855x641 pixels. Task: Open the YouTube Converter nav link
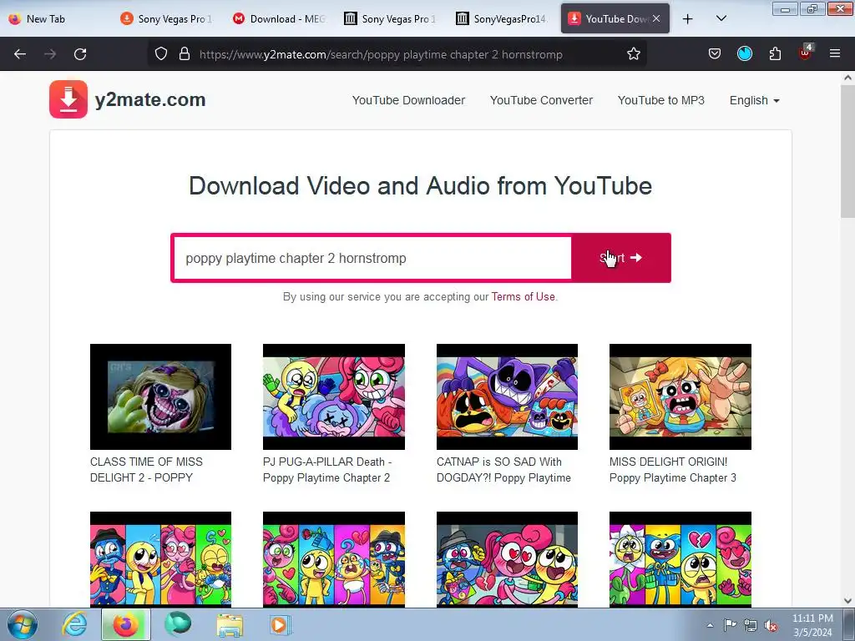pyautogui.click(x=541, y=100)
